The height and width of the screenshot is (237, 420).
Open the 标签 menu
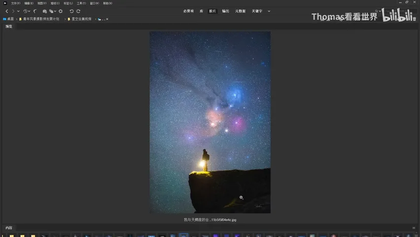point(68,3)
